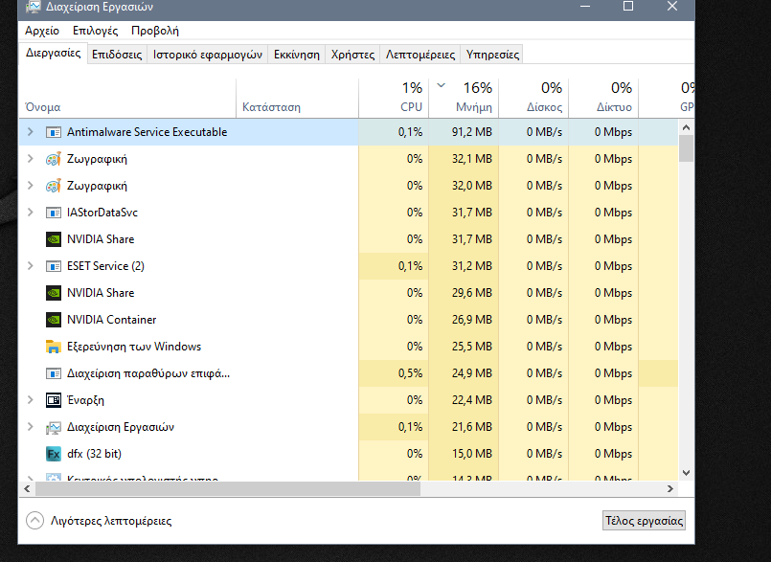The width and height of the screenshot is (771, 562).
Task: Open the Αρχείο menu
Action: point(42,31)
